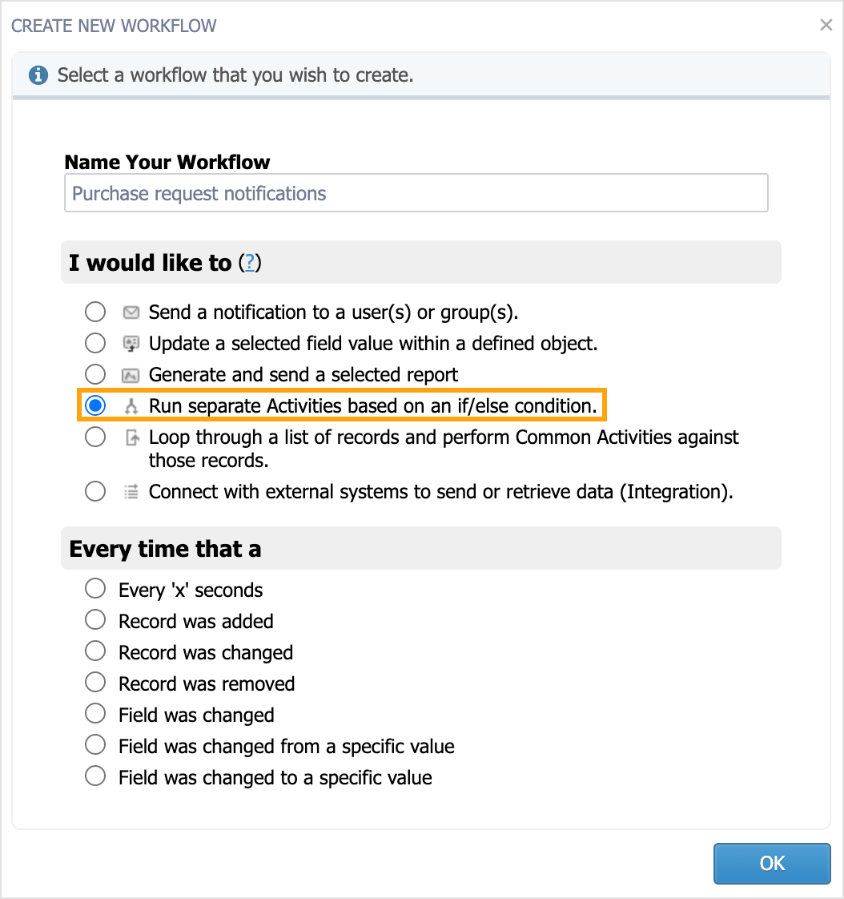Click the blue info icon
The width and height of the screenshot is (844, 899).
point(38,75)
